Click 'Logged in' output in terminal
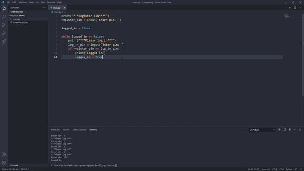 [56, 160]
